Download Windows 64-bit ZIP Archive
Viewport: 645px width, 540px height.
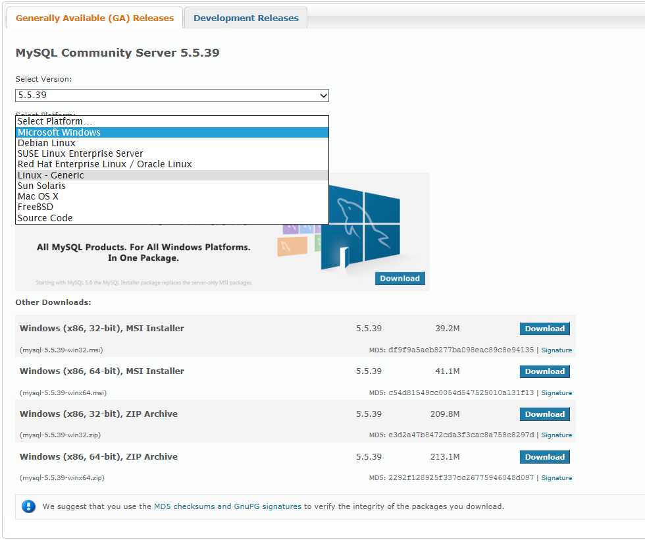(x=545, y=457)
